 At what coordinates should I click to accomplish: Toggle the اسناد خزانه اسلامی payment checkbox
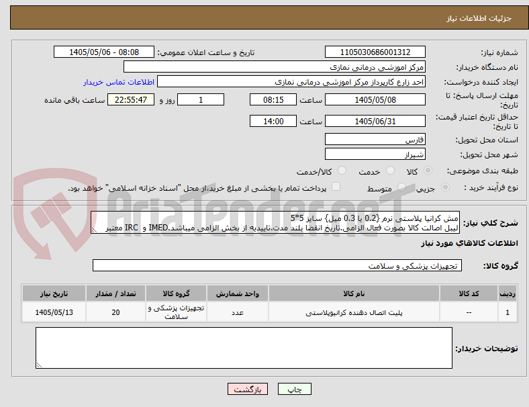[x=336, y=187]
